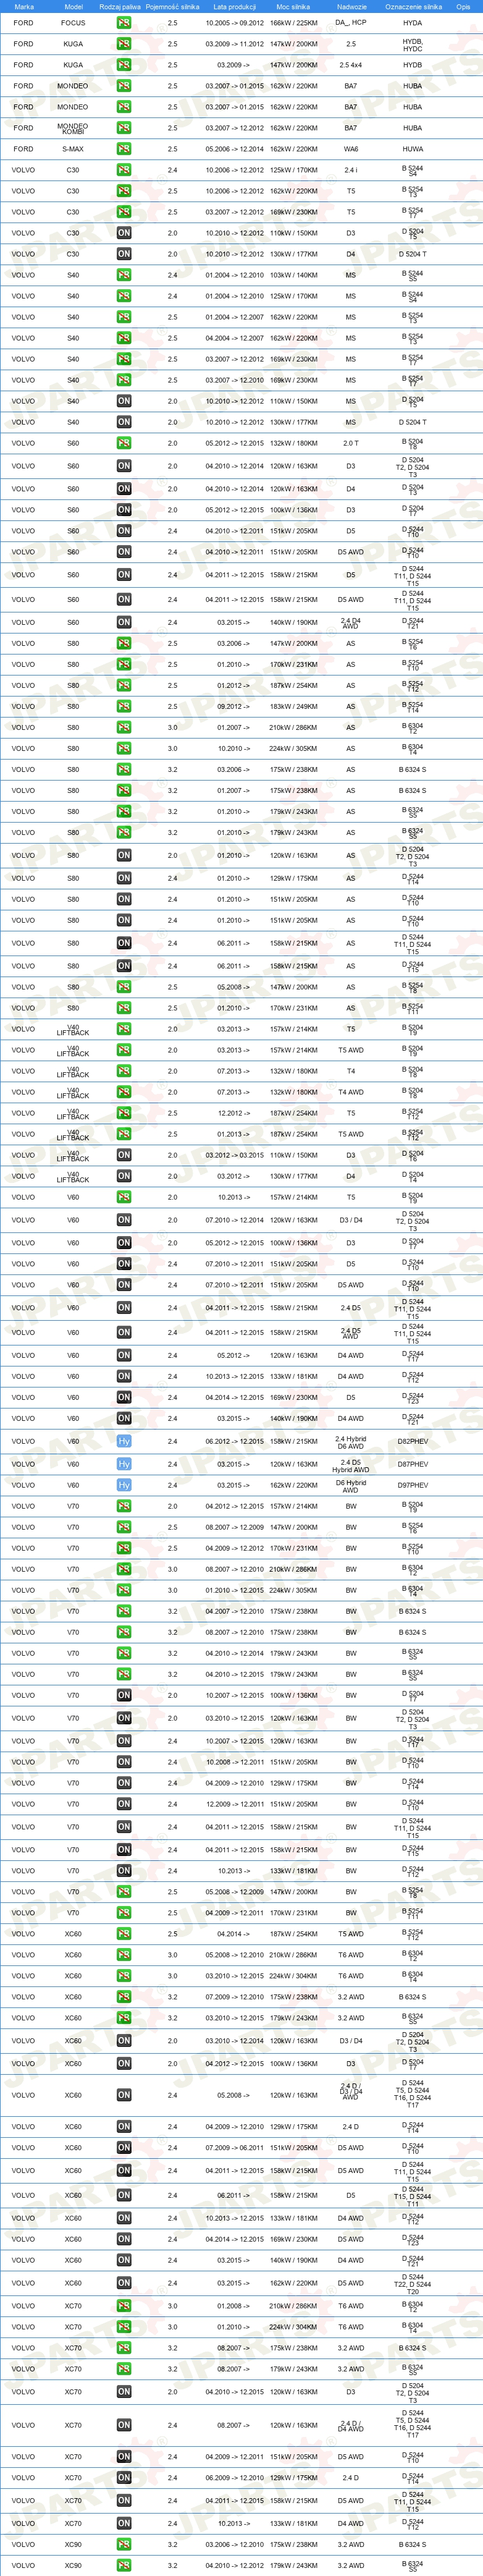Image resolution: width=483 pixels, height=2576 pixels.
Task: Click petrol icon in S80 183kW / 249KM row
Action: pos(124,706)
